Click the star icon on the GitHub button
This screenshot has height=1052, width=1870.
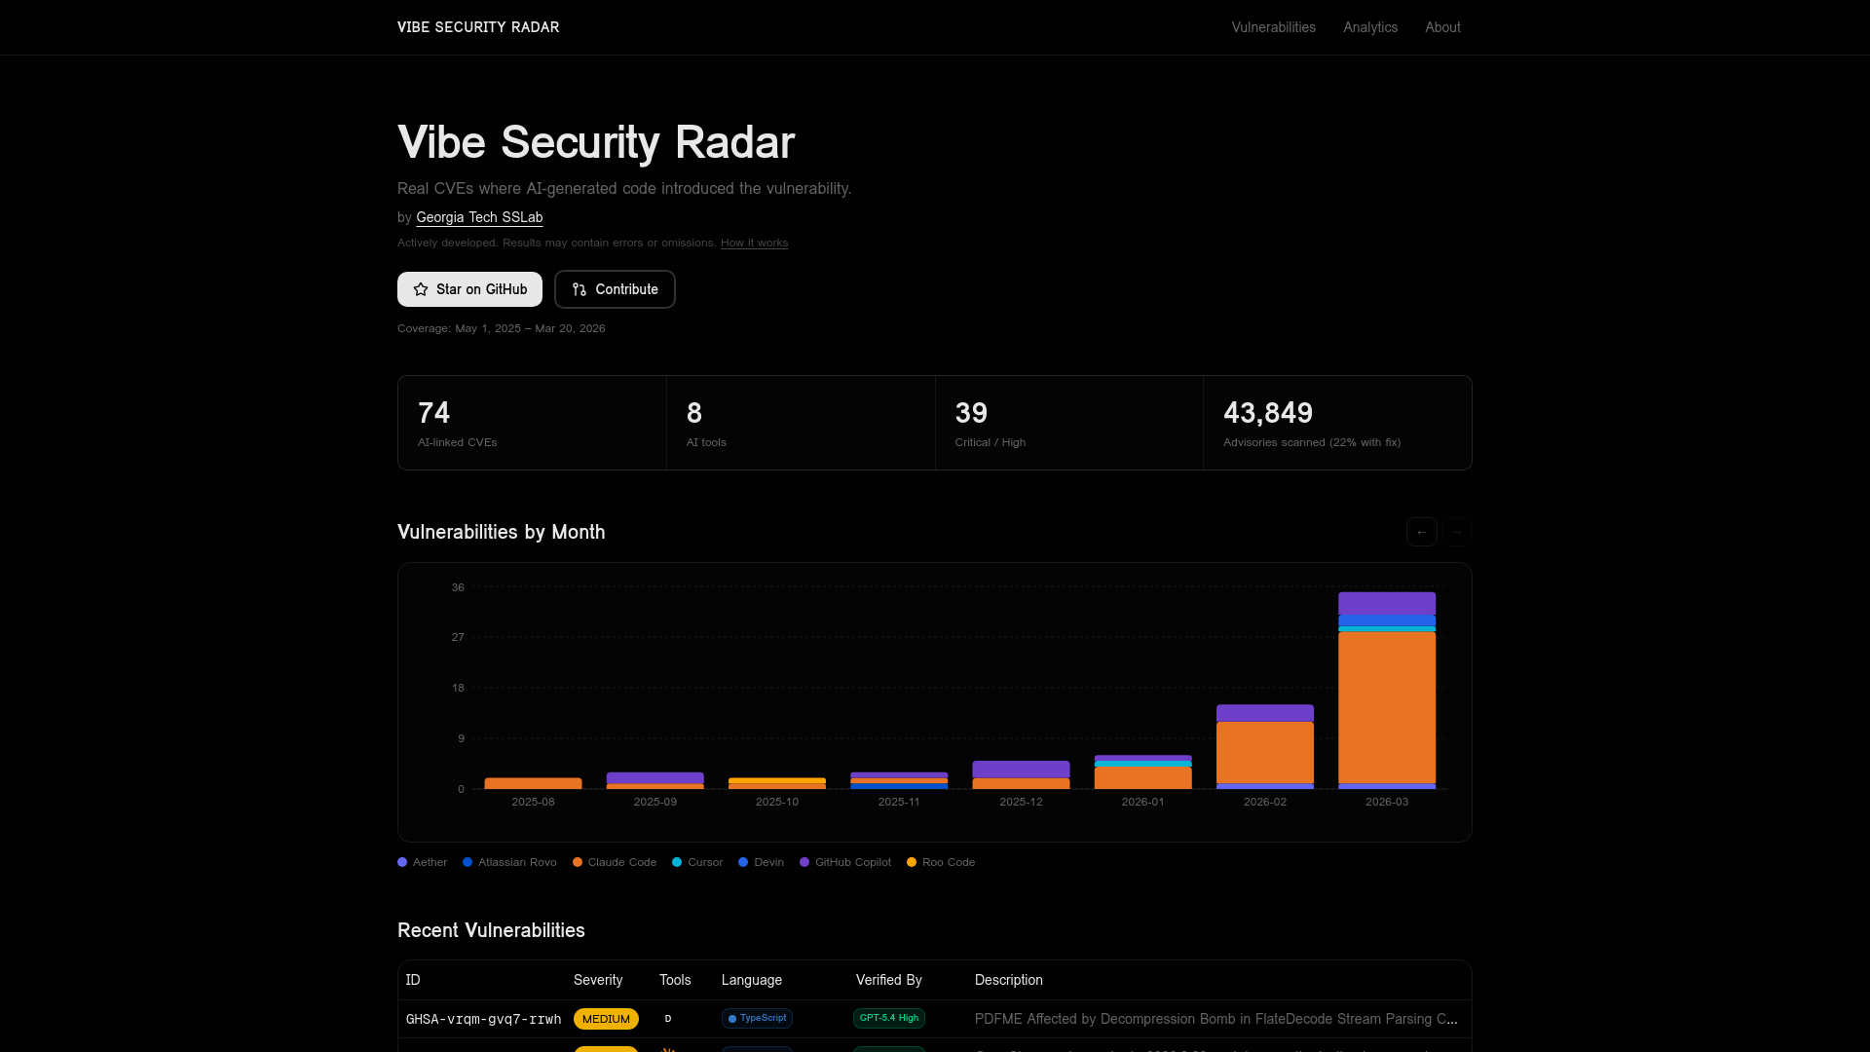pos(420,289)
